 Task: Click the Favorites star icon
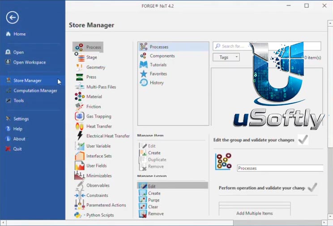pyautogui.click(x=144, y=74)
